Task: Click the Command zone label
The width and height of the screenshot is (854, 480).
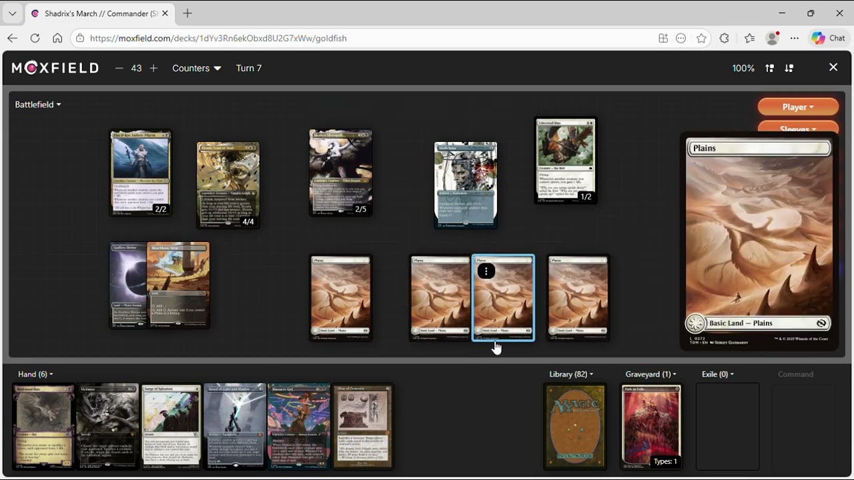Action: [x=795, y=375]
